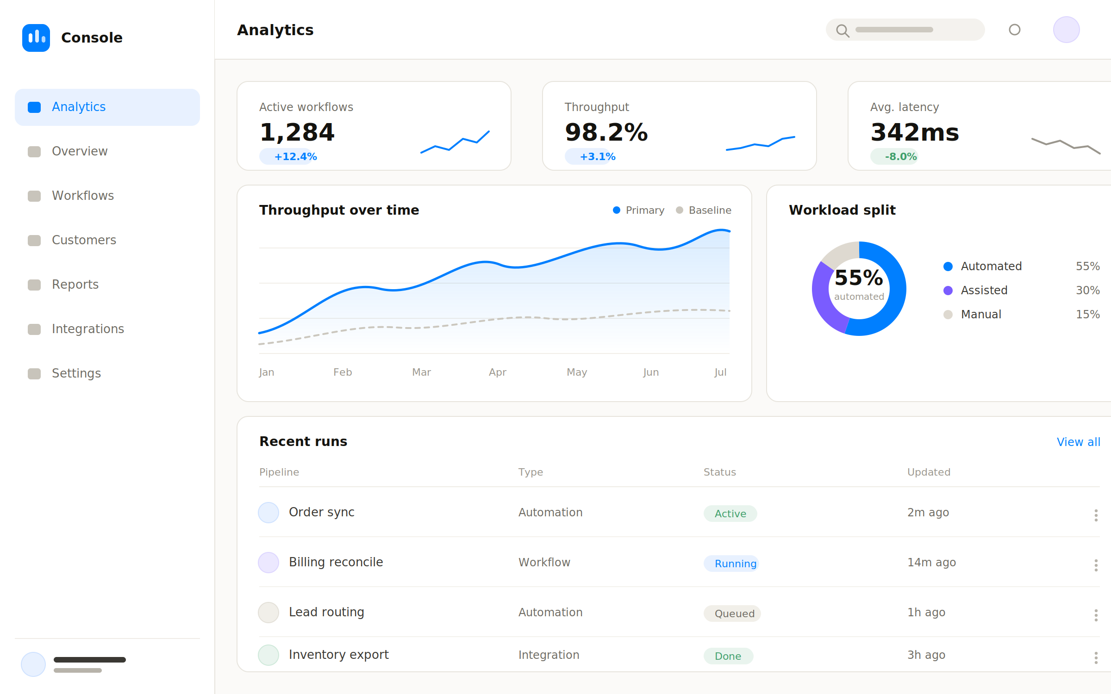The width and height of the screenshot is (1111, 694).
Task: Click the search magnifier icon
Action: pyautogui.click(x=843, y=31)
